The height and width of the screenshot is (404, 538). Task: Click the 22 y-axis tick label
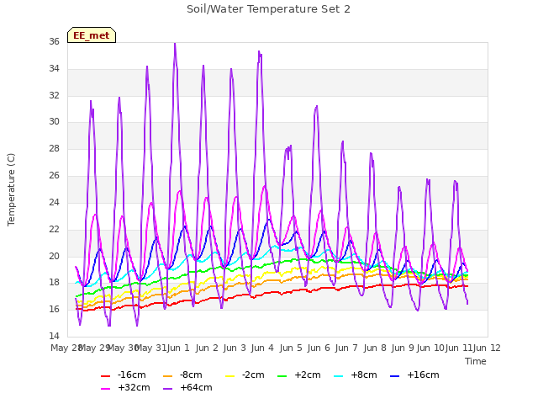tap(54, 229)
